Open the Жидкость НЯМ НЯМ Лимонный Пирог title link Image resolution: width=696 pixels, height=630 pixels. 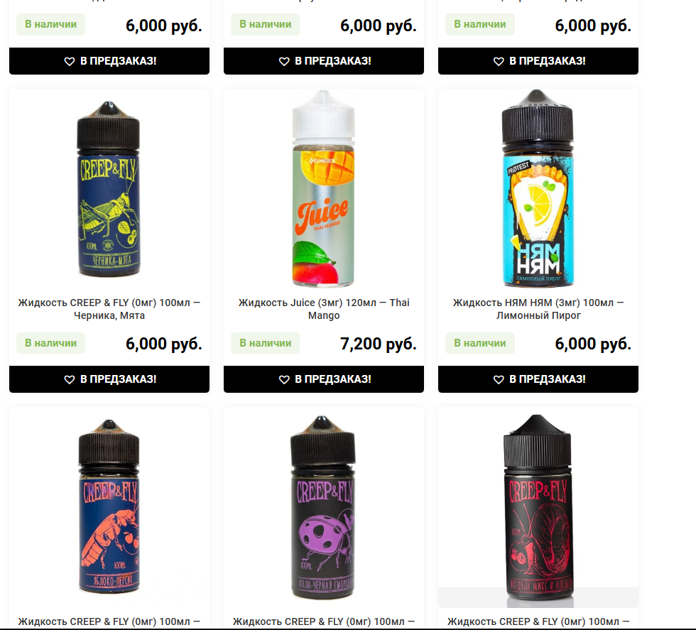538,309
